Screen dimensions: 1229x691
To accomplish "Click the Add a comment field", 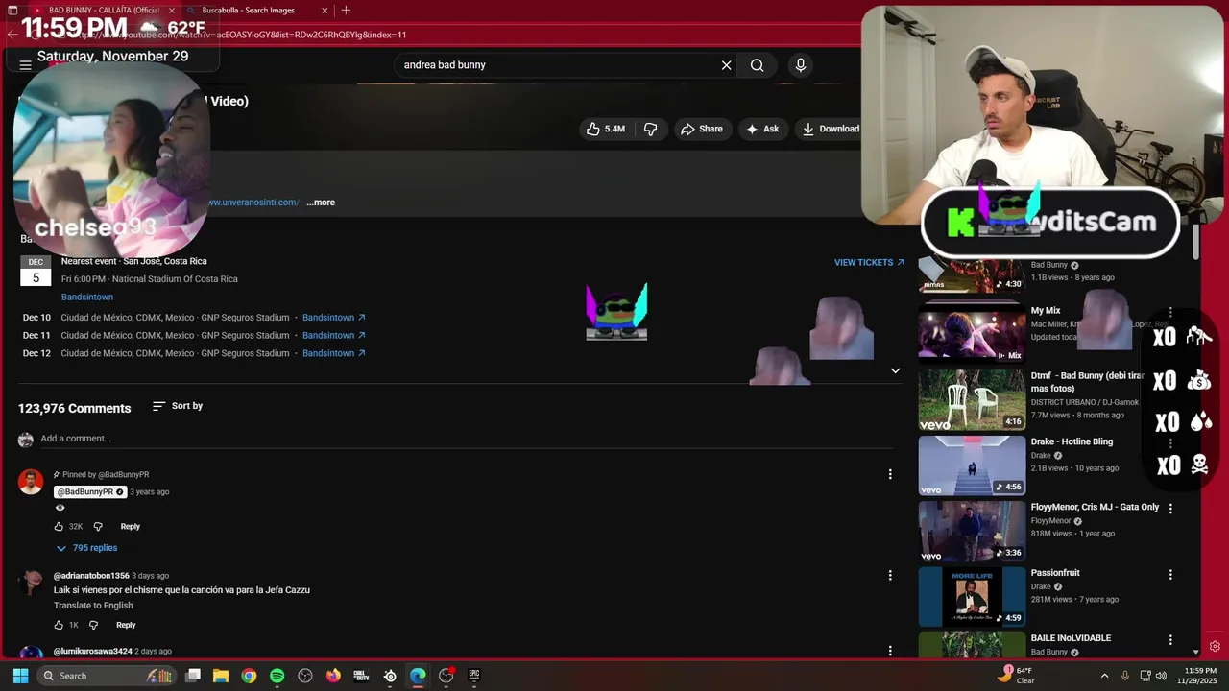I will pyautogui.click(x=466, y=439).
